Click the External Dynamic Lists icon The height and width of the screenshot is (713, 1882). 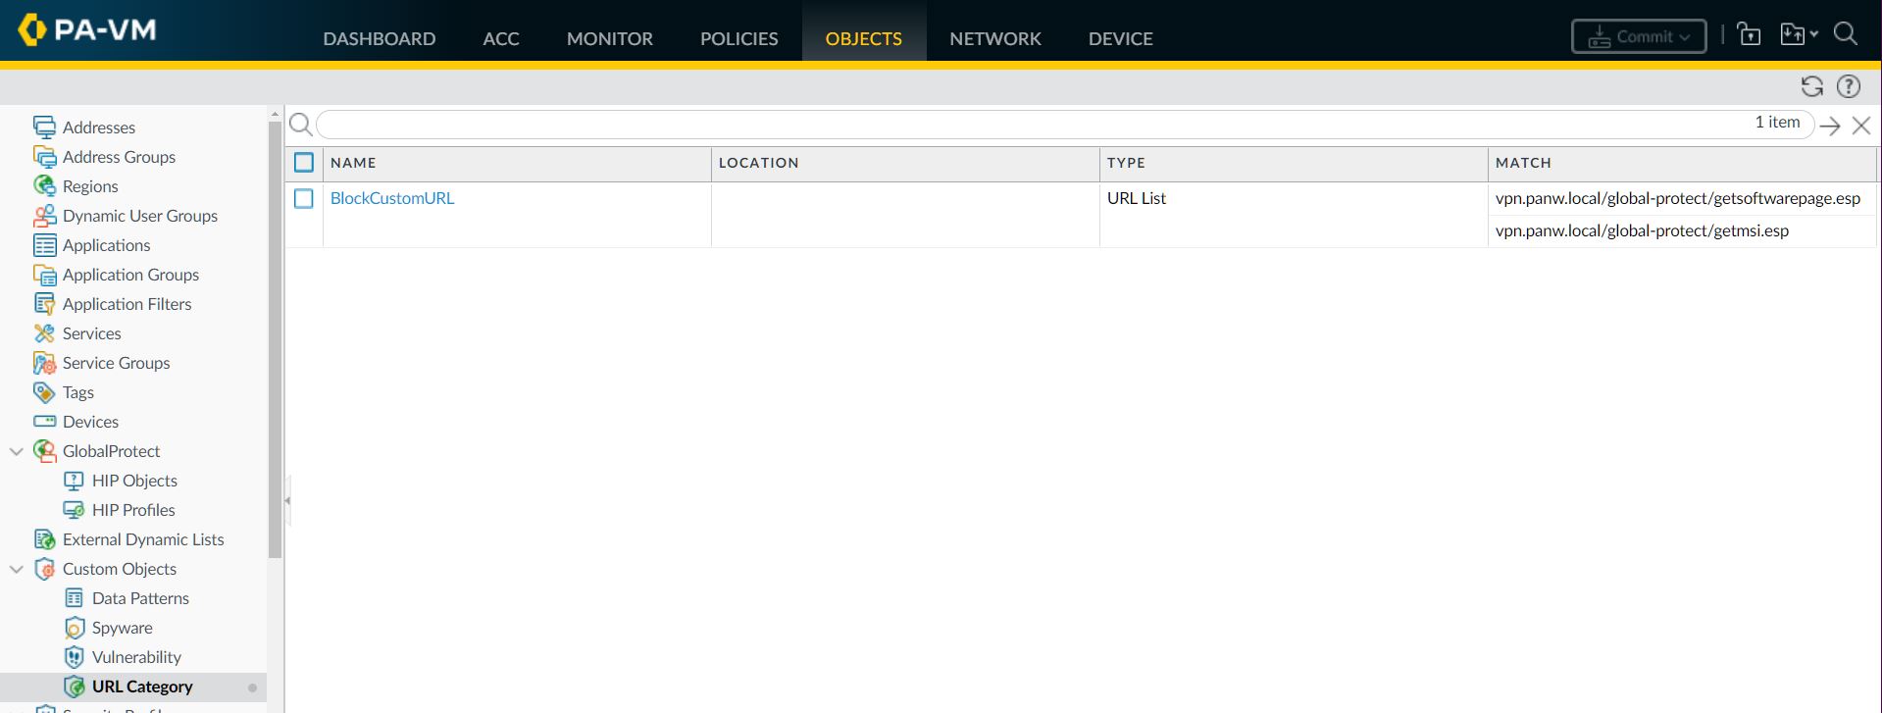(x=44, y=539)
